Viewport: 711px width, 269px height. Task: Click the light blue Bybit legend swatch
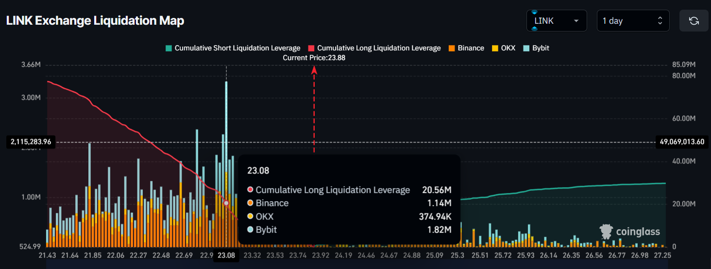[526, 48]
